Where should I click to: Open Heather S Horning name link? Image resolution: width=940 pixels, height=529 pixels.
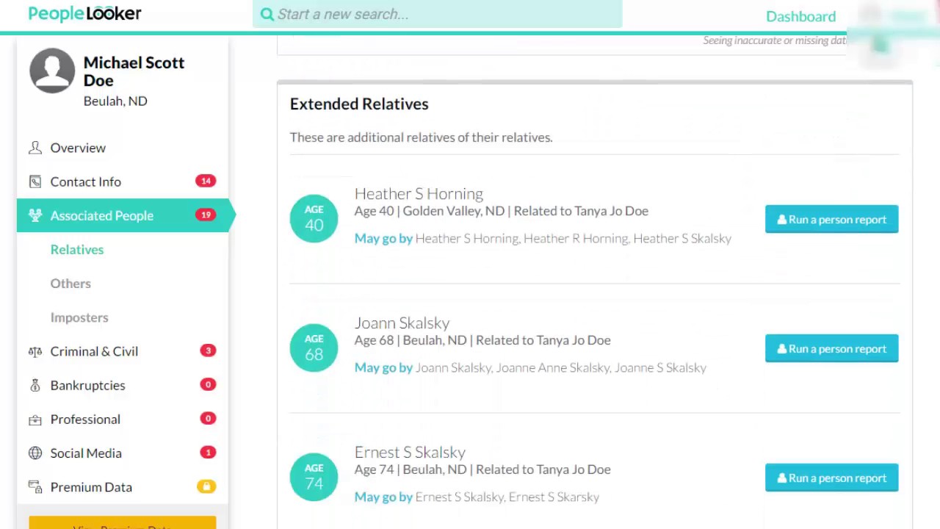click(419, 193)
